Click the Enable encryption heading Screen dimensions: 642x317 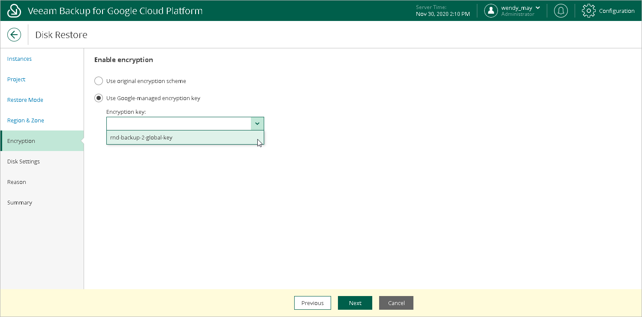[124, 60]
